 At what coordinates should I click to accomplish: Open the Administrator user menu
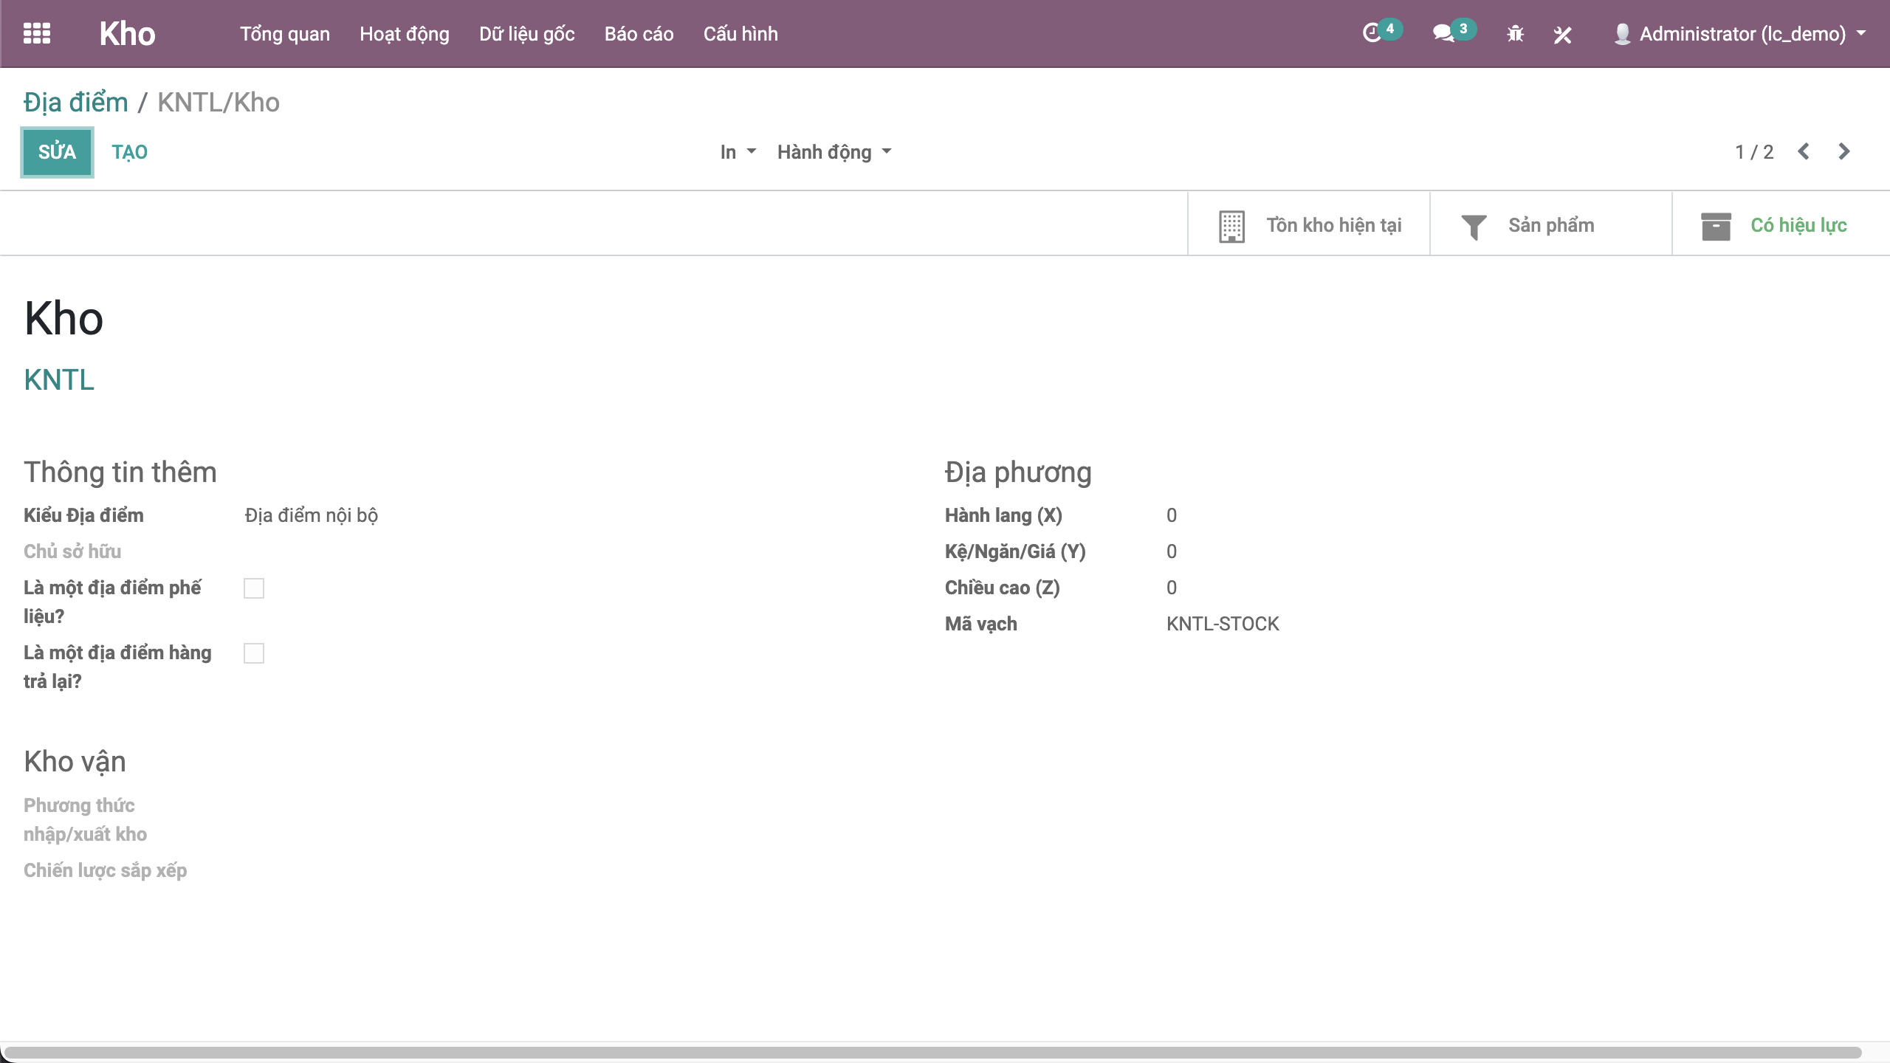point(1741,34)
